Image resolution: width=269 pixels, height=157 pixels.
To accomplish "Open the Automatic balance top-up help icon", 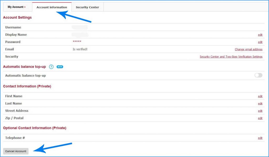I will click(x=51, y=67).
